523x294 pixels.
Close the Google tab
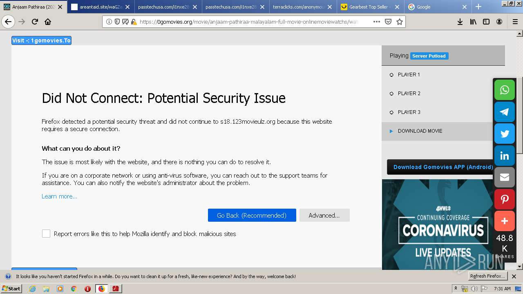coord(465,7)
